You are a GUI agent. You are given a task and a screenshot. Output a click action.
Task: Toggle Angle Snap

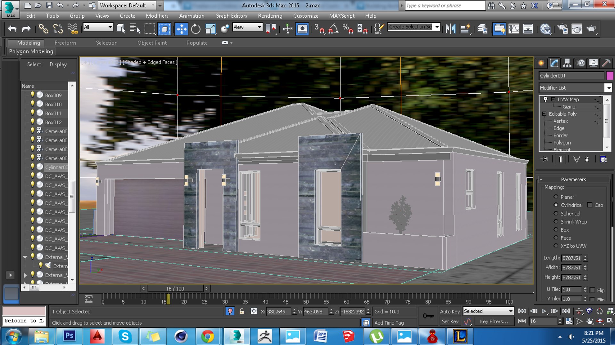tap(334, 29)
